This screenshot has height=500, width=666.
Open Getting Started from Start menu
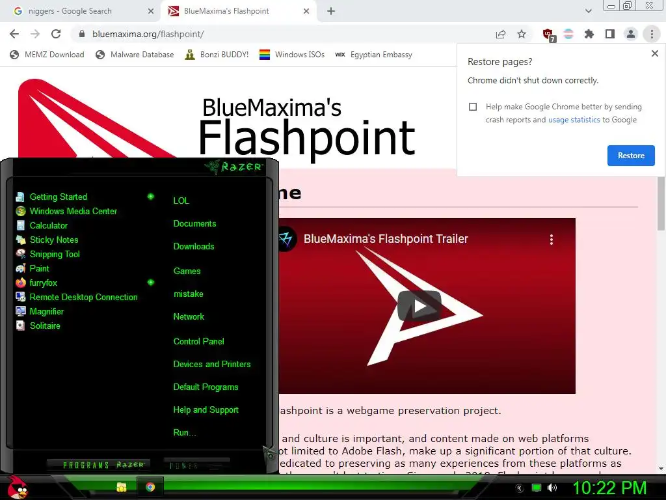tap(58, 197)
